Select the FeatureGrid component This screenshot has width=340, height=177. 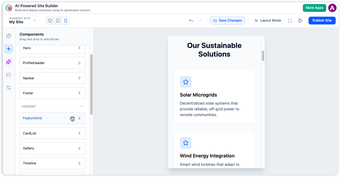[43, 118]
